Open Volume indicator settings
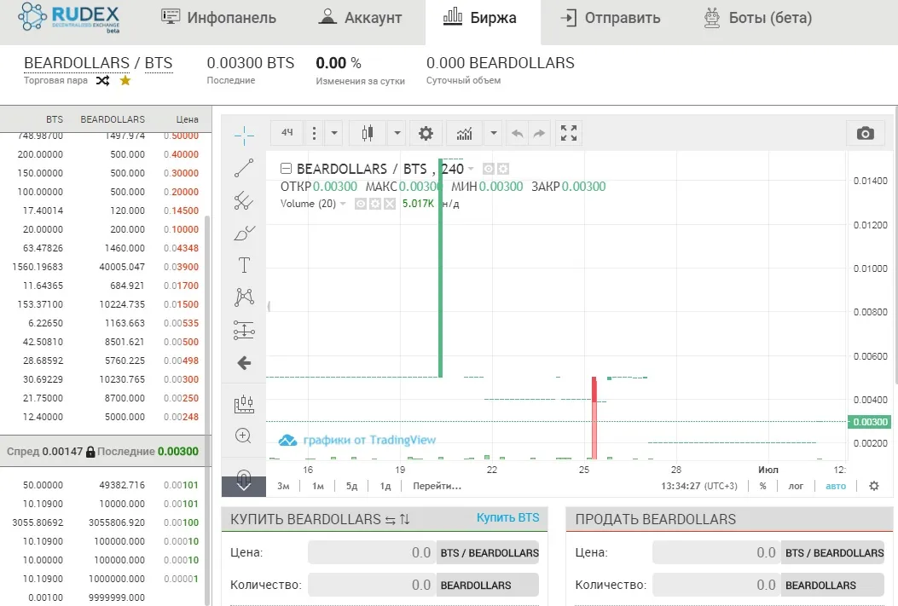 click(x=375, y=204)
